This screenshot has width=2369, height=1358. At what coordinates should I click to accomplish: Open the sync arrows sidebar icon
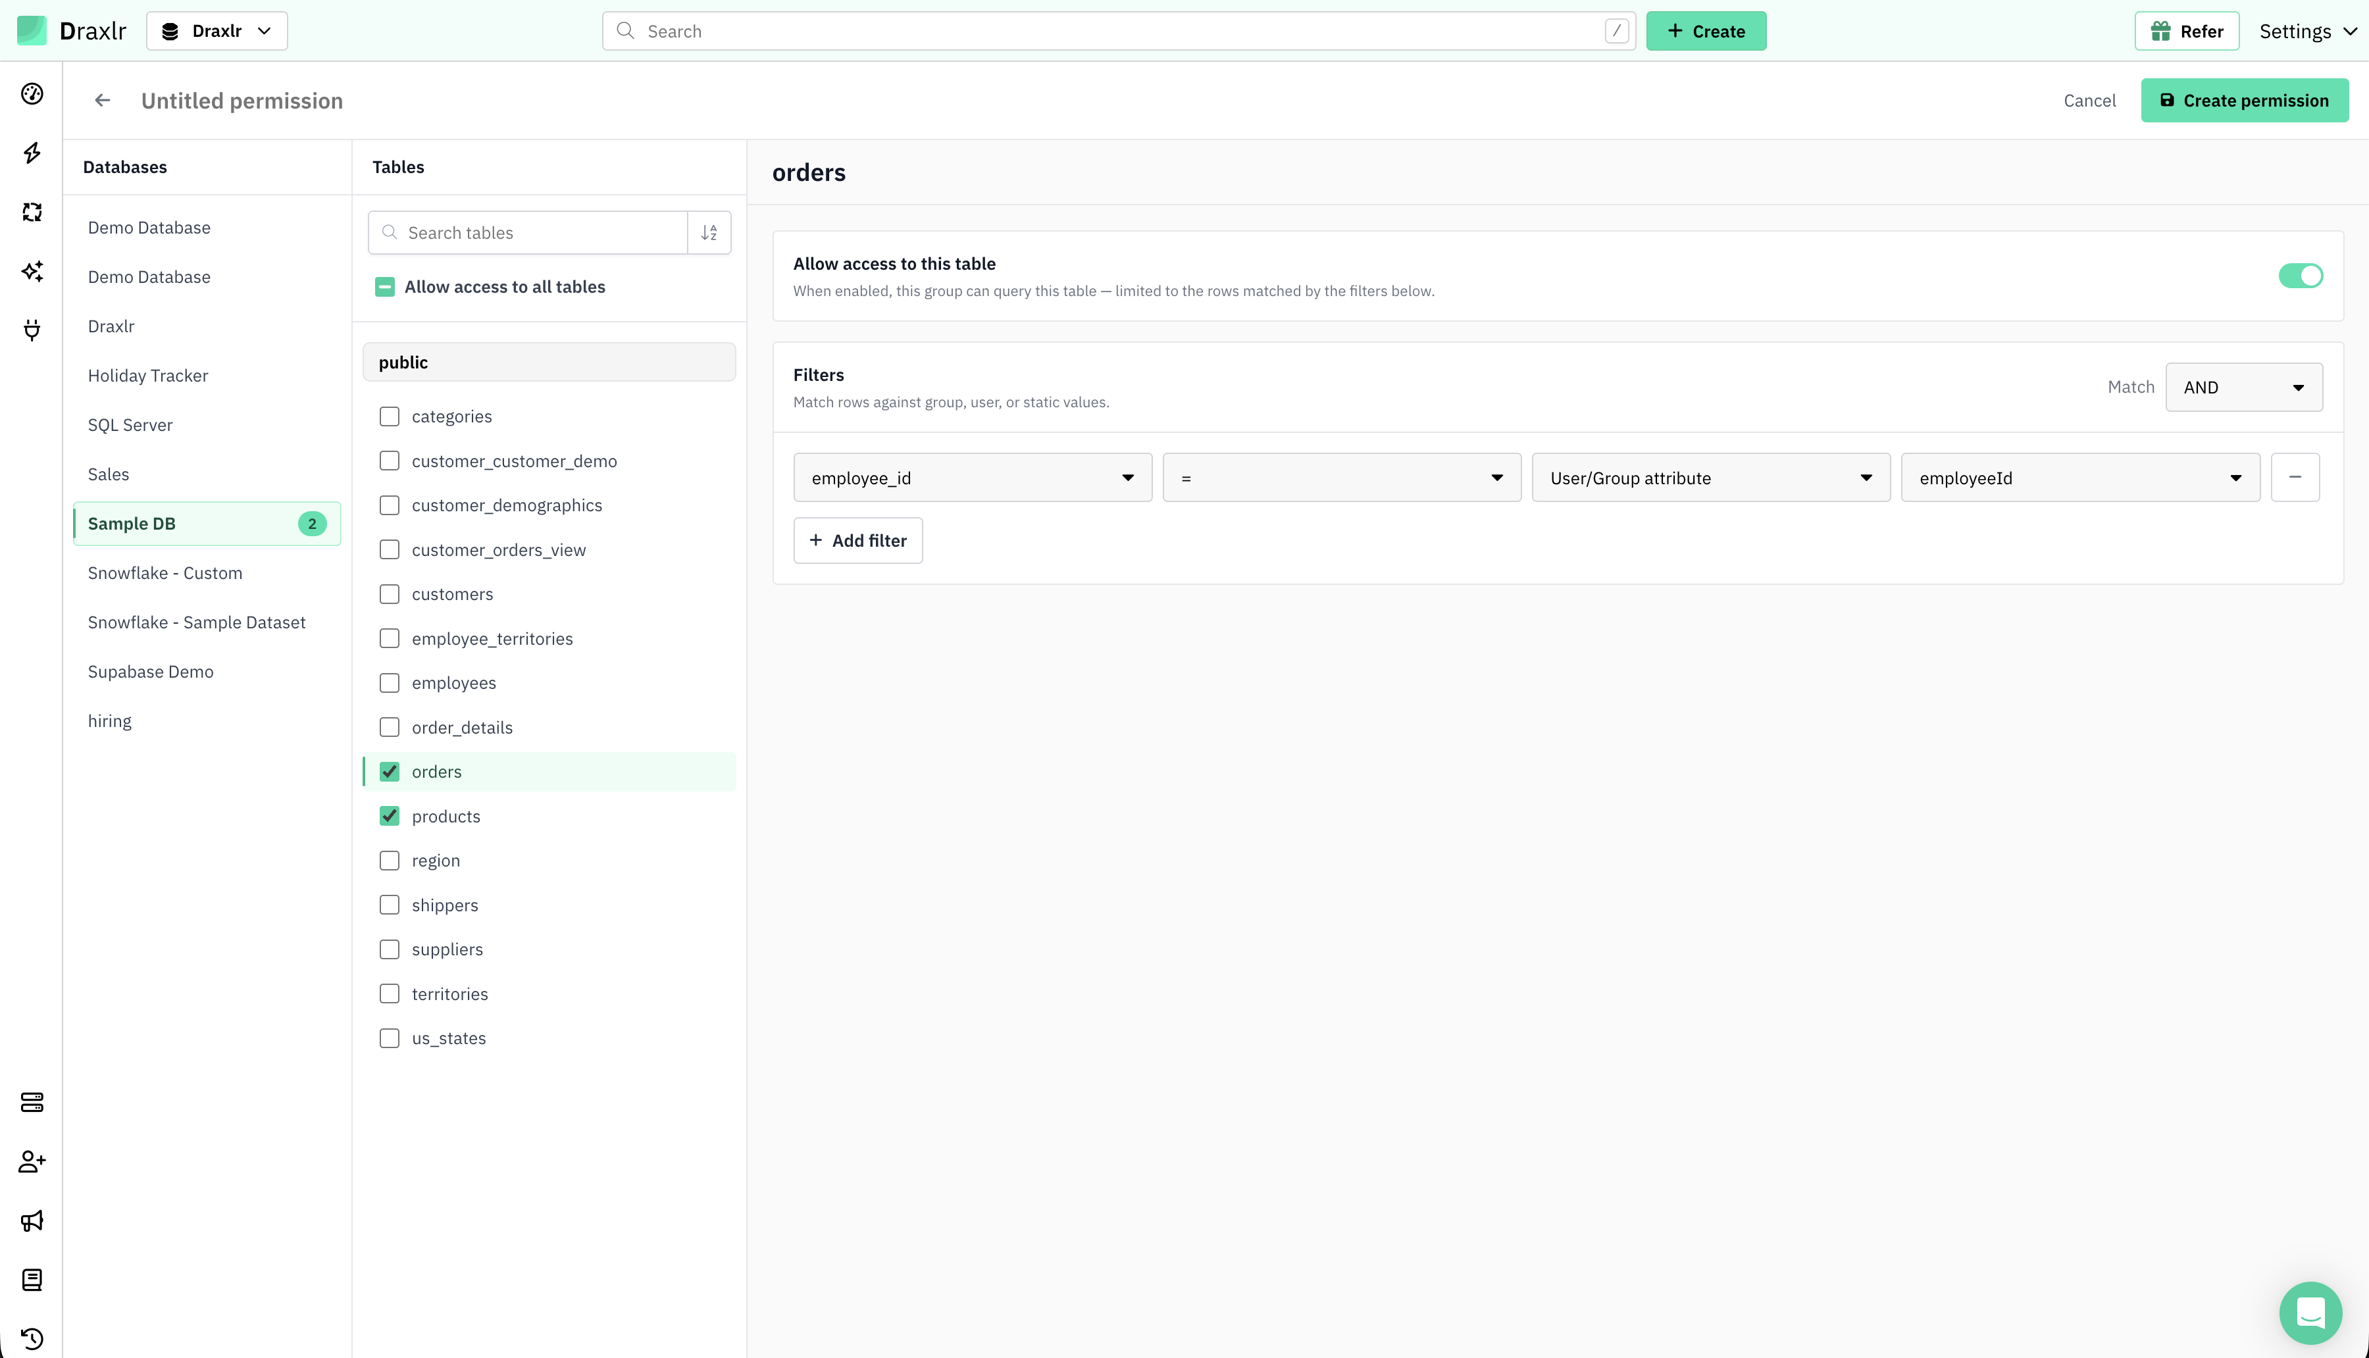32,213
